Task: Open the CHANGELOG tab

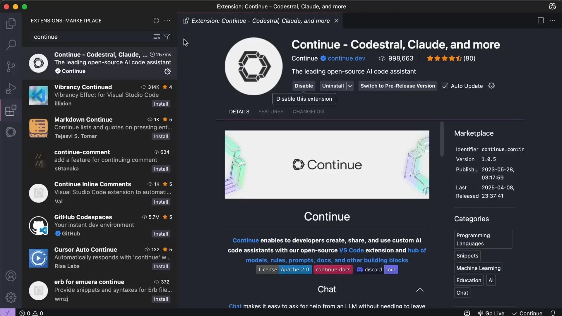Action: coord(308,111)
